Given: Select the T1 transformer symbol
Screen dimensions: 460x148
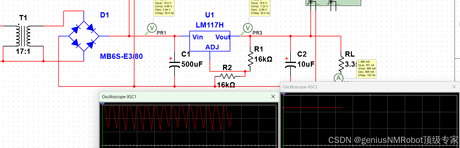Looking at the screenshot, I should [x=23, y=36].
